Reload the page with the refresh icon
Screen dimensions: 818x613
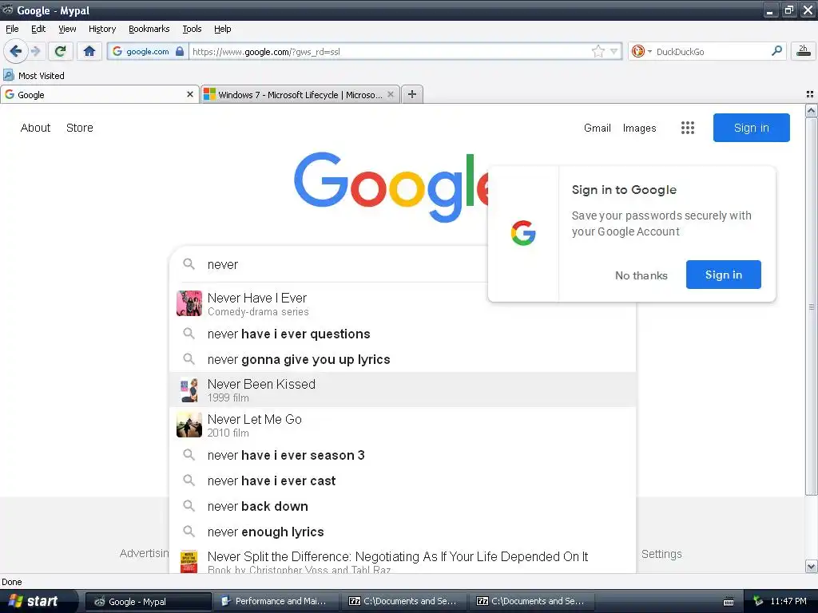coord(61,51)
